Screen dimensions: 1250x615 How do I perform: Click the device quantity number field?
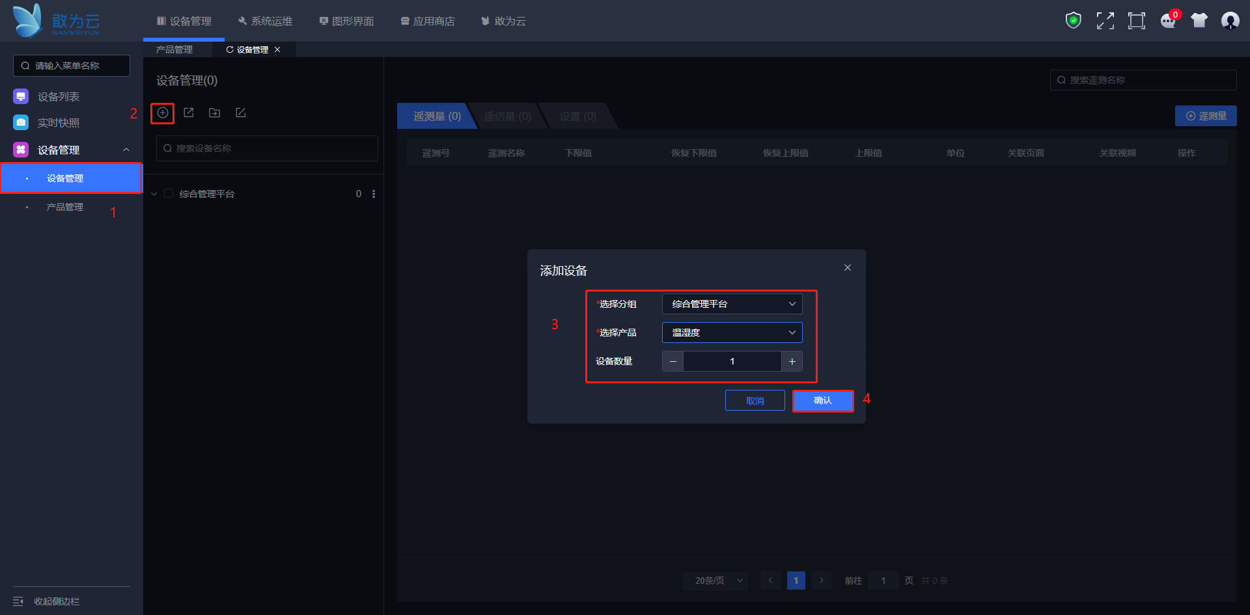click(x=732, y=361)
